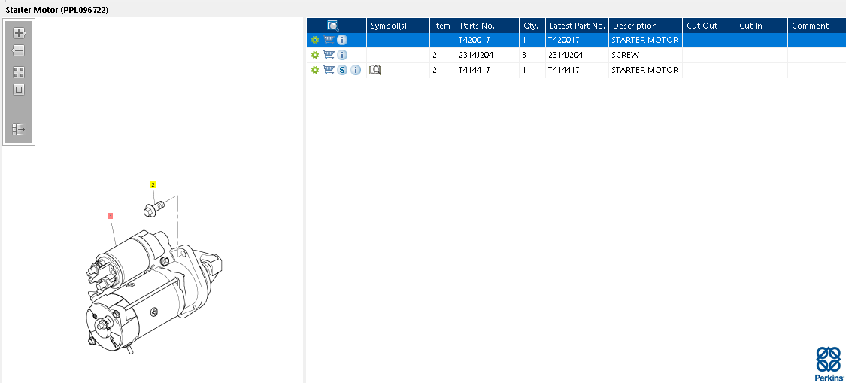Select yellow callout 2 on diagram

pyautogui.click(x=153, y=185)
